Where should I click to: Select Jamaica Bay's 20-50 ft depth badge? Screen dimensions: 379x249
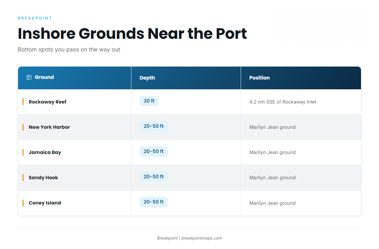pos(153,151)
